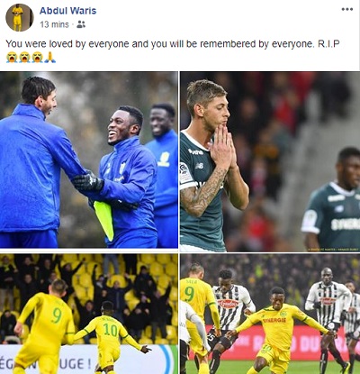Click the SYNERGIE sponsor text on yellow shirt
The image size is (360, 374).
[274, 320]
